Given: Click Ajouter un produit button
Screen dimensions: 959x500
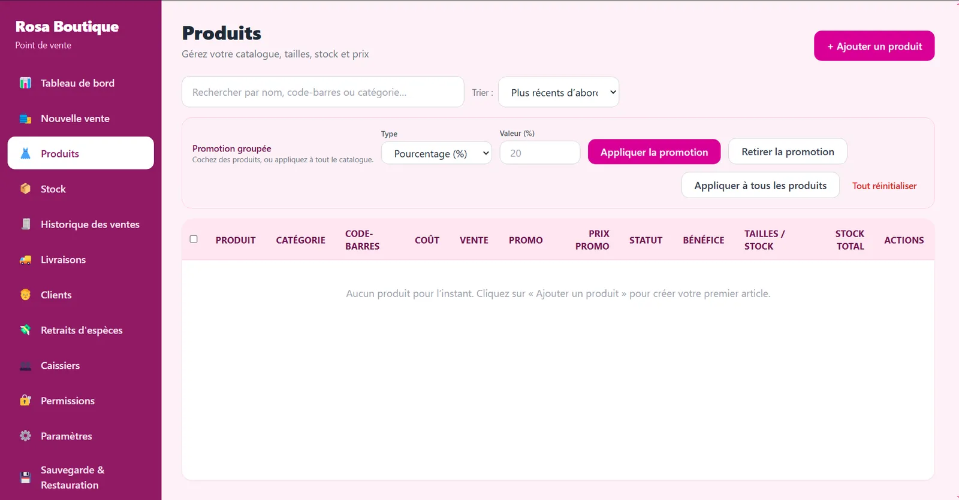Looking at the screenshot, I should tap(874, 46).
